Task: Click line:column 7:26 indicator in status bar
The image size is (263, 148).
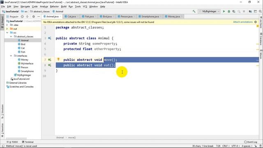Action: click(218, 146)
